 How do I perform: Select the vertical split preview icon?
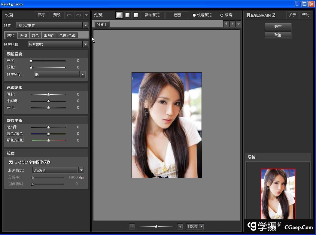click(x=136, y=15)
